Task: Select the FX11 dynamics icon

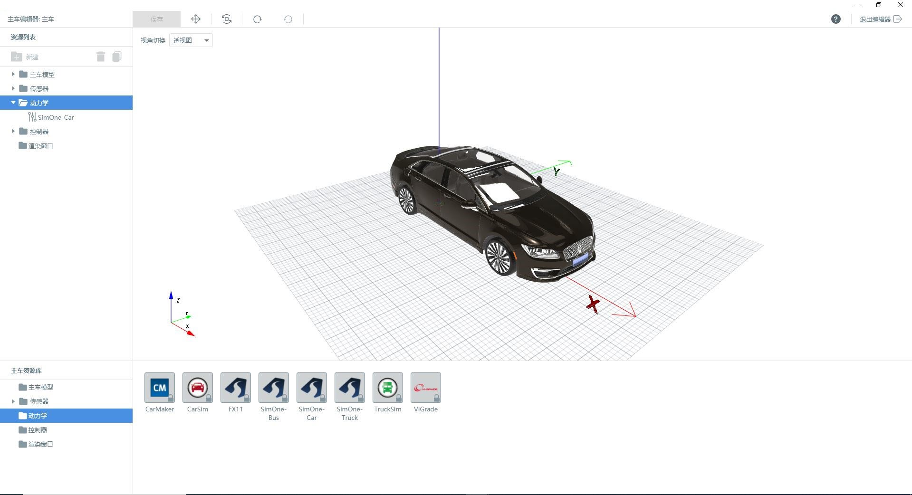Action: click(x=236, y=388)
